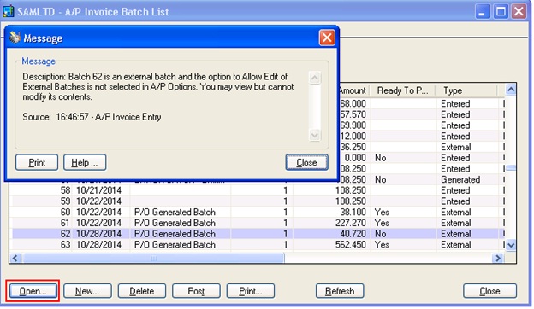Click the horizontal scrollbar thumb
This screenshot has width=534, height=309.
153,258
